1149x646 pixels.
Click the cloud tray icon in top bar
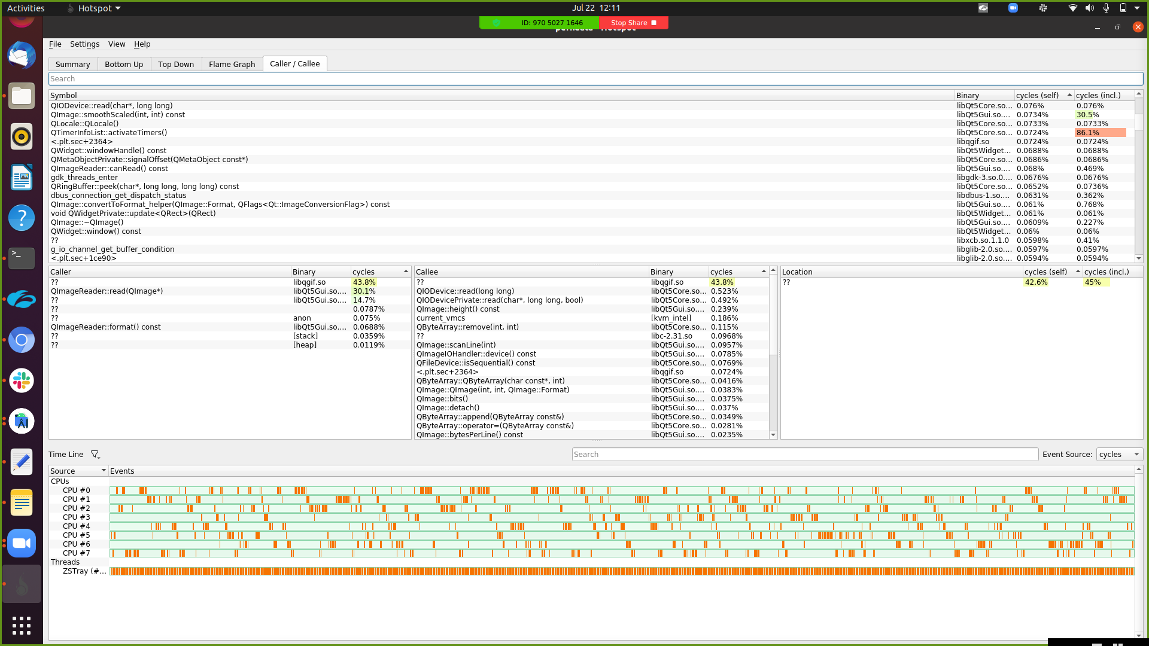pyautogui.click(x=983, y=8)
